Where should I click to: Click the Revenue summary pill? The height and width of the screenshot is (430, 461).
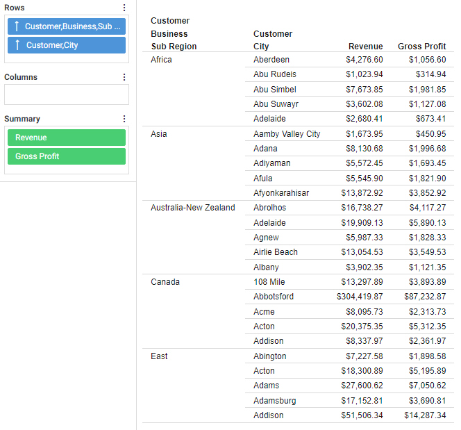[67, 138]
